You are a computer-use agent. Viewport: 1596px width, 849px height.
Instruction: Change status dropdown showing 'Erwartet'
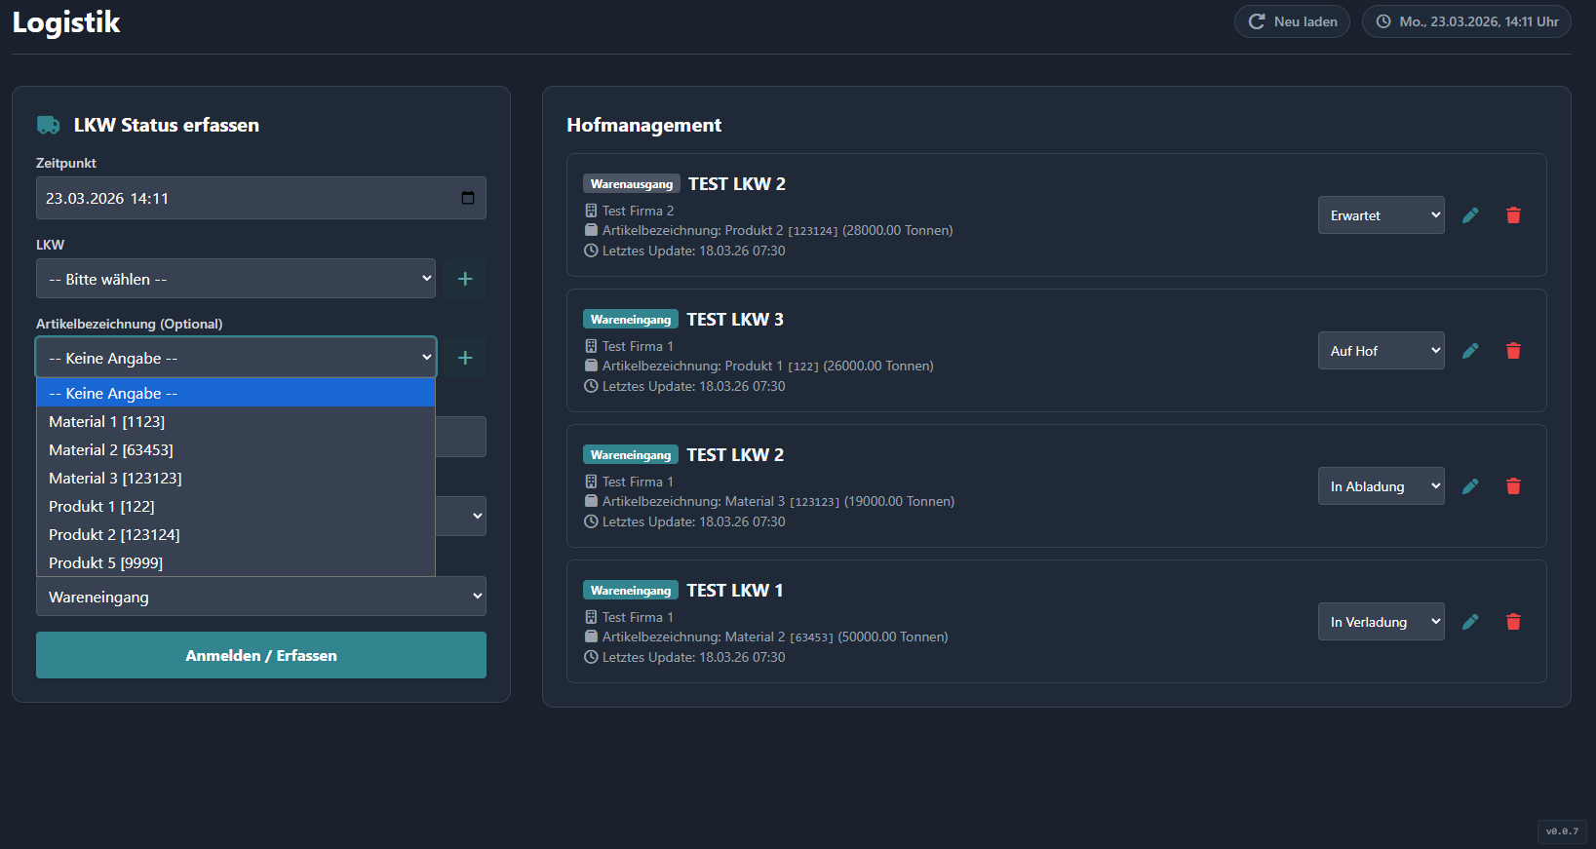click(x=1381, y=215)
